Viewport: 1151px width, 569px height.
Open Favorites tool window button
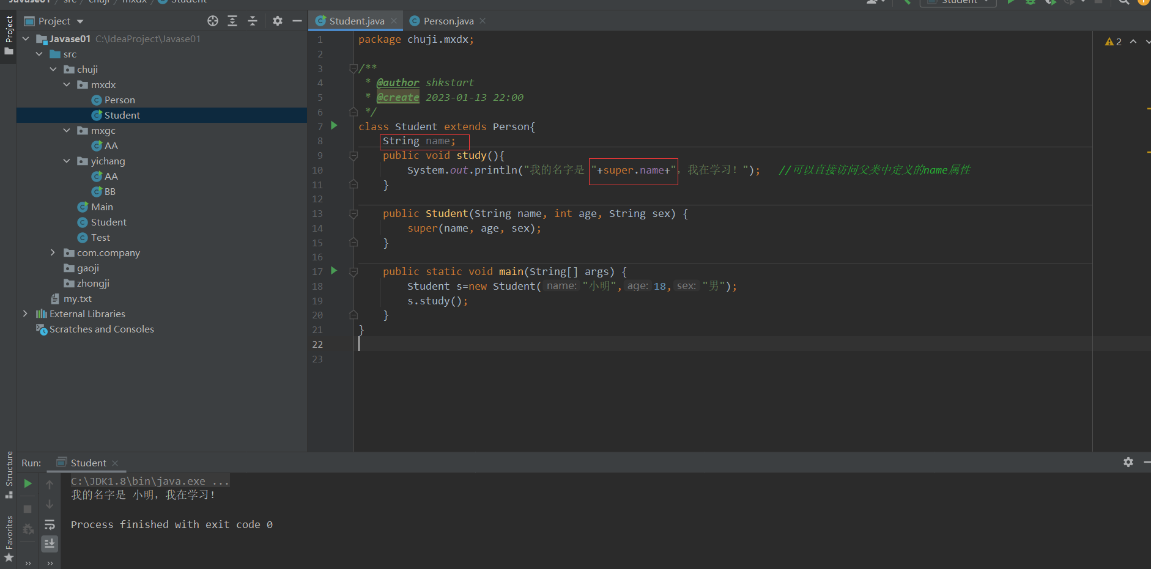point(9,539)
